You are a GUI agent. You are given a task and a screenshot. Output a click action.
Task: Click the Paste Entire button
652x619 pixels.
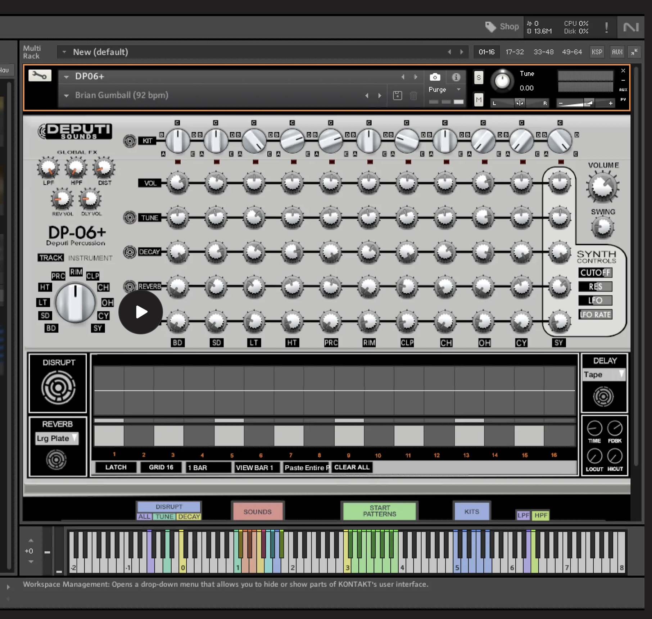[x=307, y=467]
